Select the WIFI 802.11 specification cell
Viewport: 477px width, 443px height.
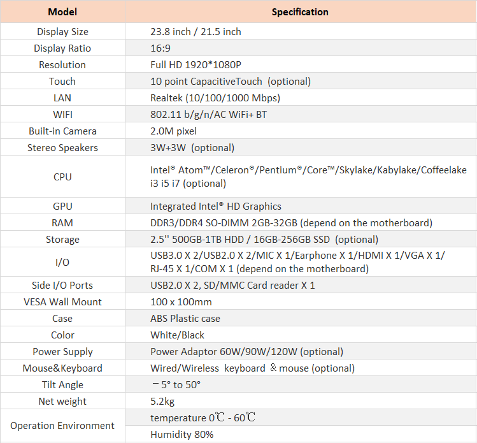301,115
